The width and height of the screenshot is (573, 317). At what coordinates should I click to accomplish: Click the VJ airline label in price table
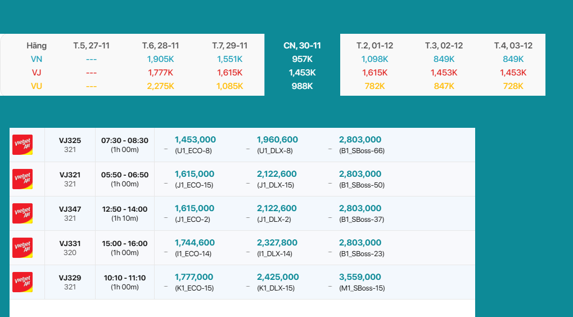coord(37,73)
